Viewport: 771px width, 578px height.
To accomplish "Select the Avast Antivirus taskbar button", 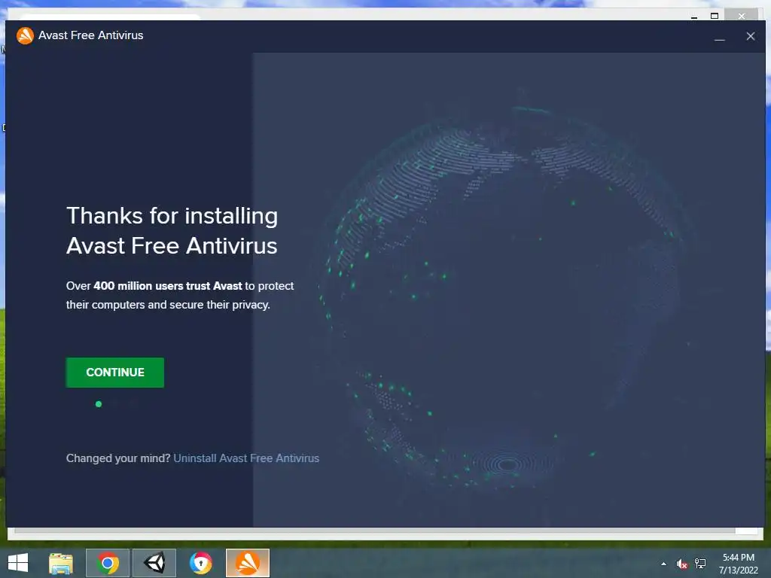I will click(x=248, y=563).
